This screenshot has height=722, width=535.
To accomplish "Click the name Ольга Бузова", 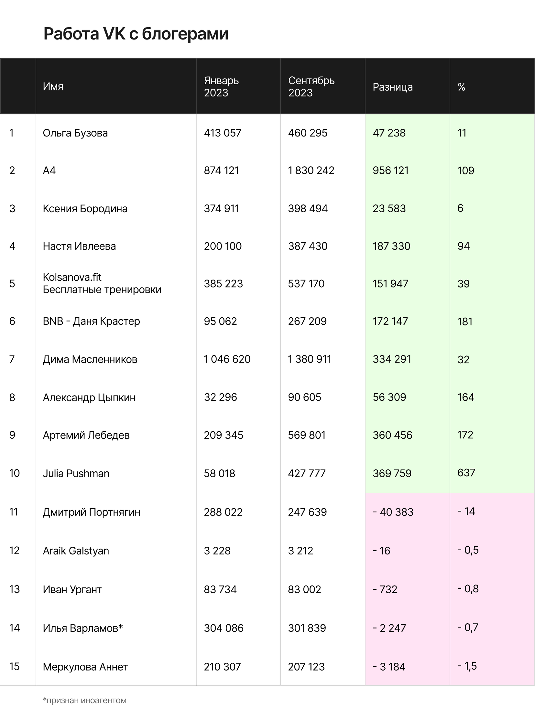I will (75, 133).
